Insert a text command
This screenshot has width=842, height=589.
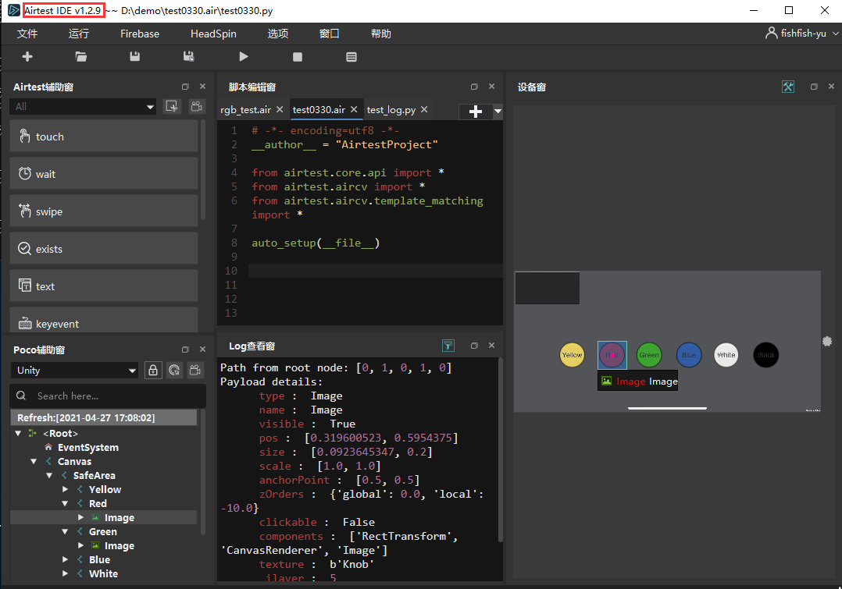point(104,286)
